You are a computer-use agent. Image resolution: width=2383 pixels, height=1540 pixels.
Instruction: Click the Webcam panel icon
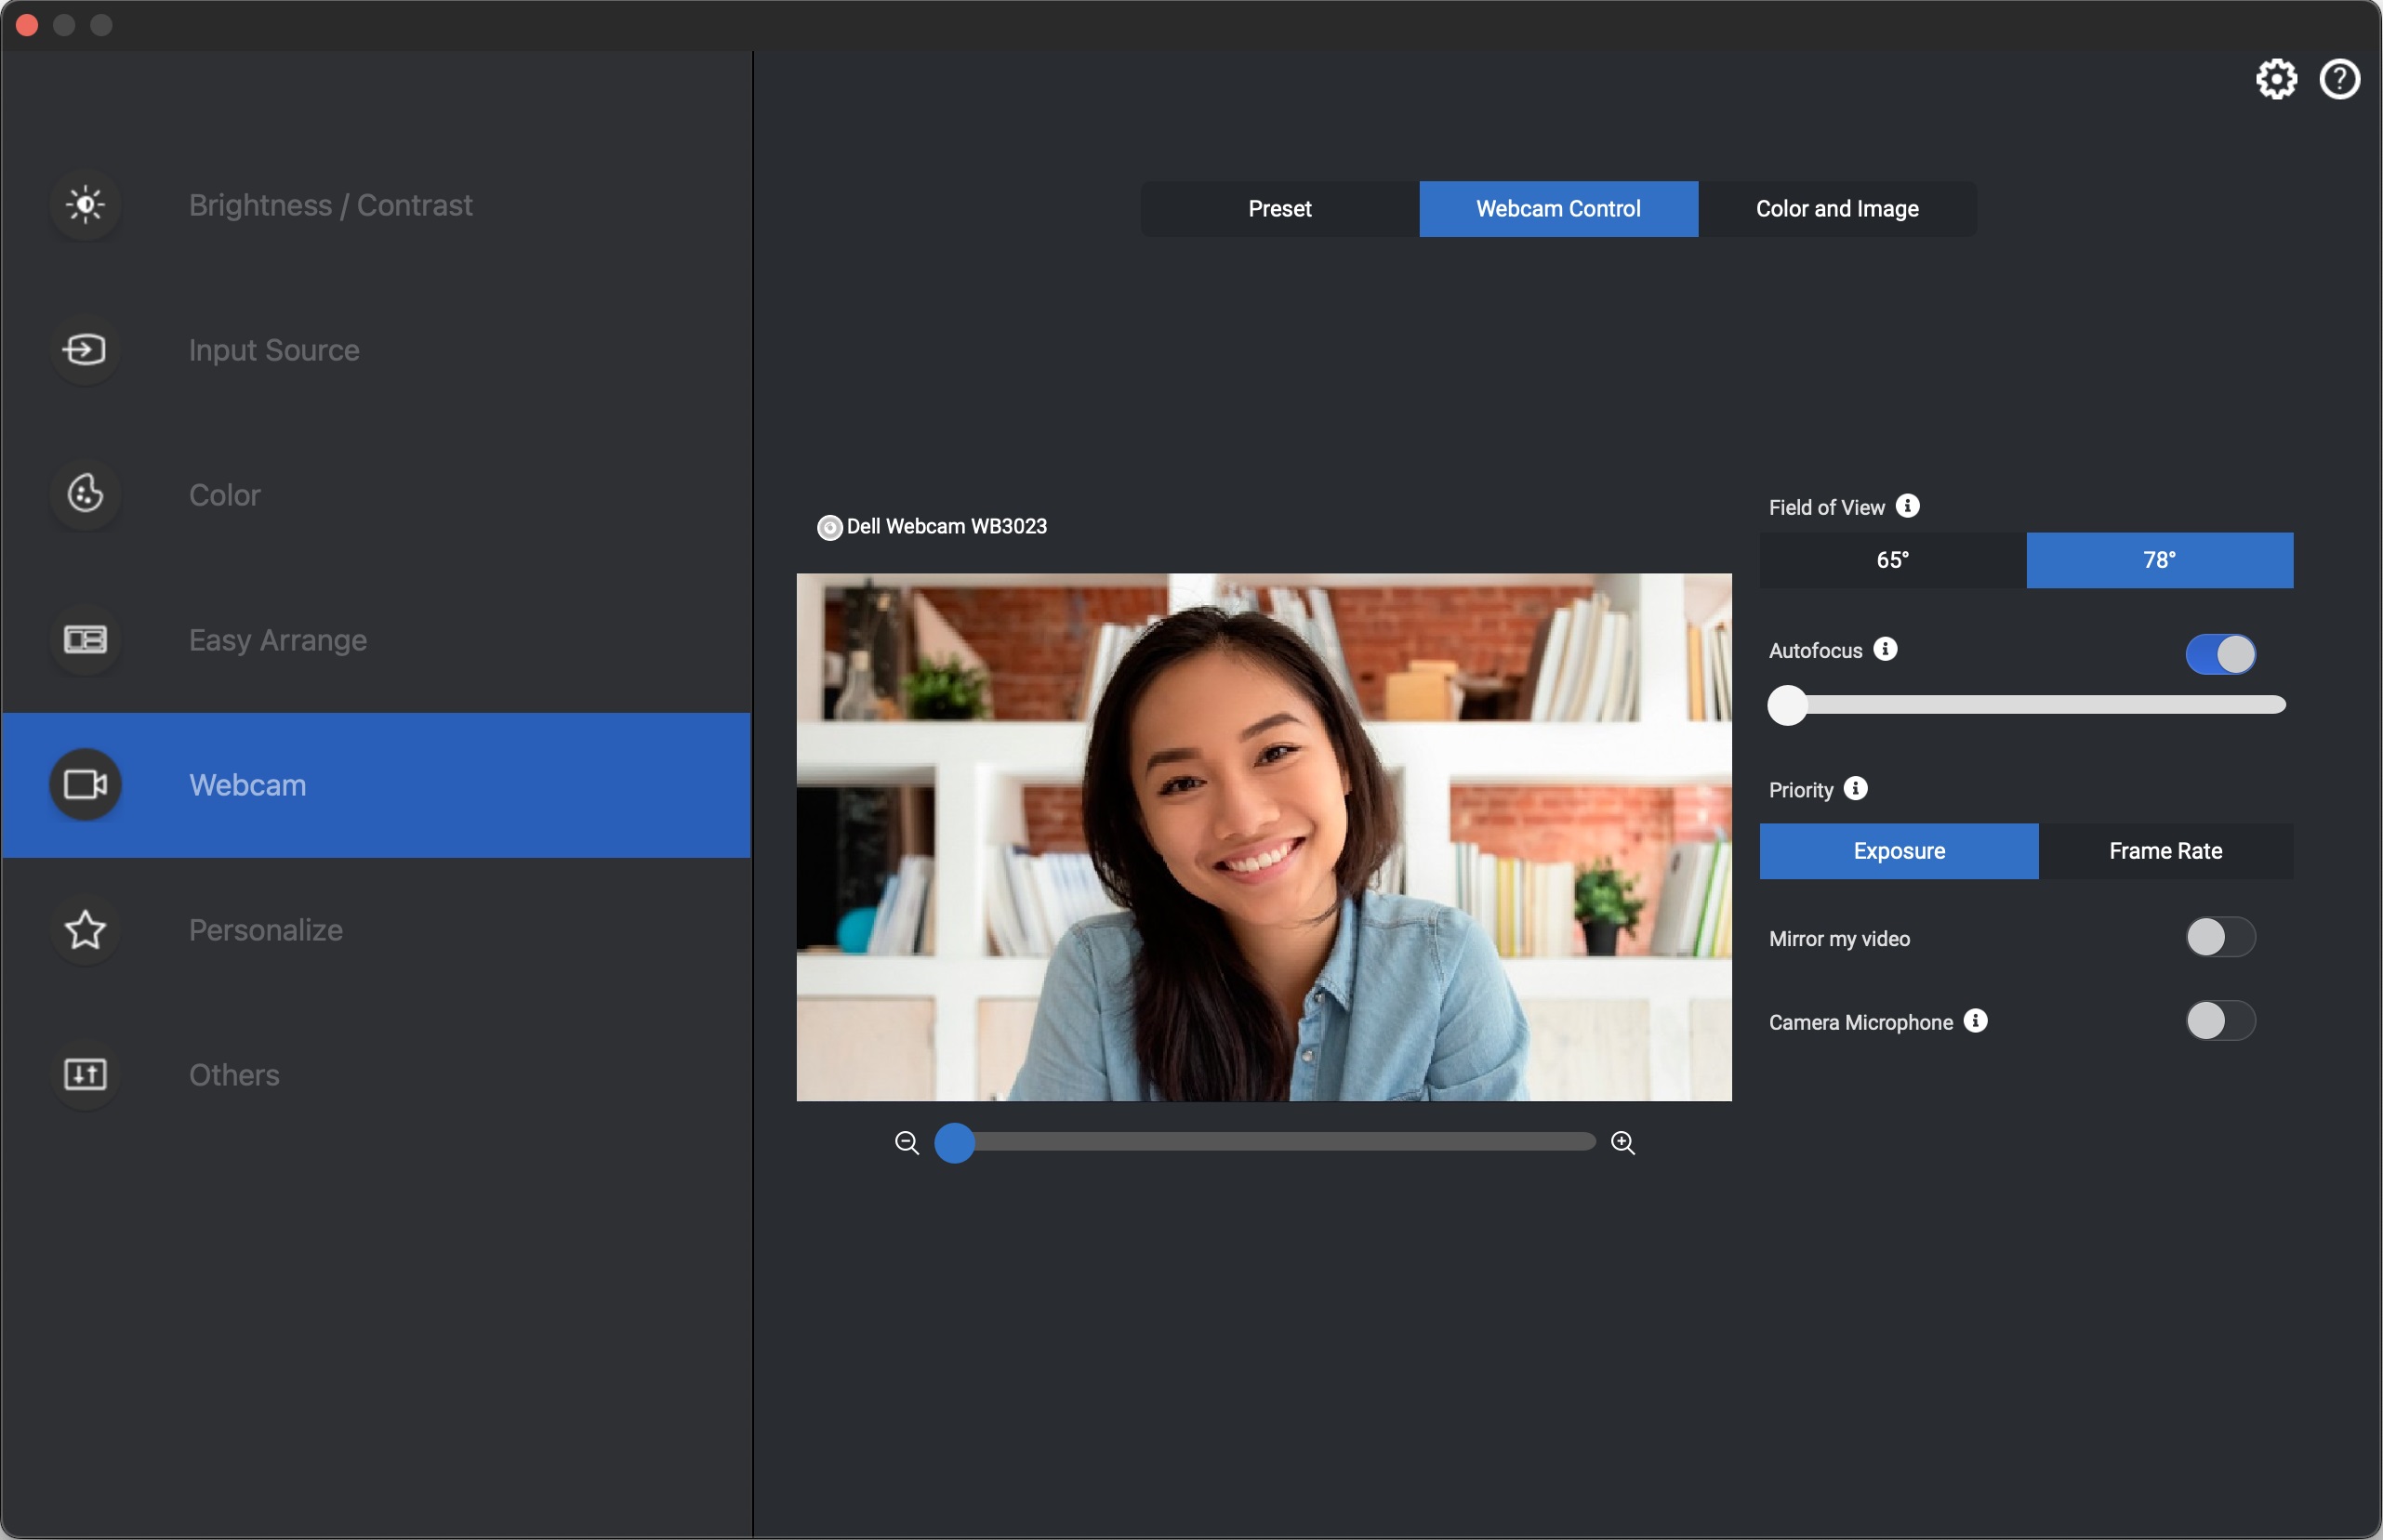84,783
